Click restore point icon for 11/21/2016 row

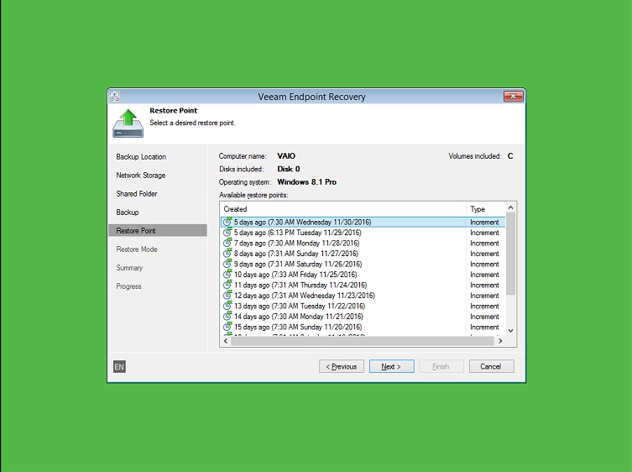[x=227, y=317]
